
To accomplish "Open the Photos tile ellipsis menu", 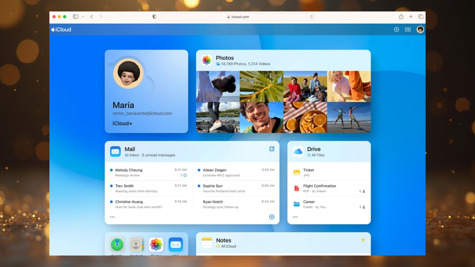I will coord(204,126).
